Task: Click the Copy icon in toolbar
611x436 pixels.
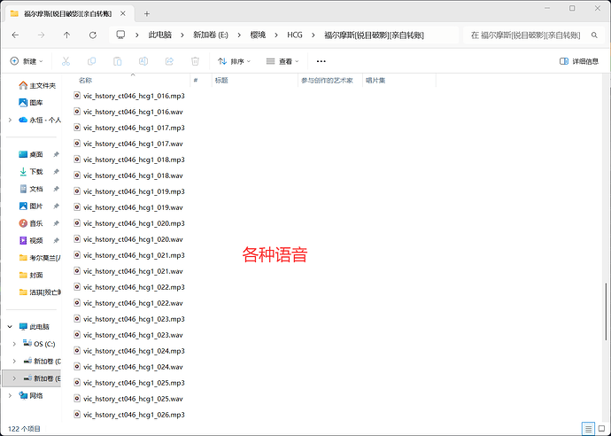Action: click(91, 61)
